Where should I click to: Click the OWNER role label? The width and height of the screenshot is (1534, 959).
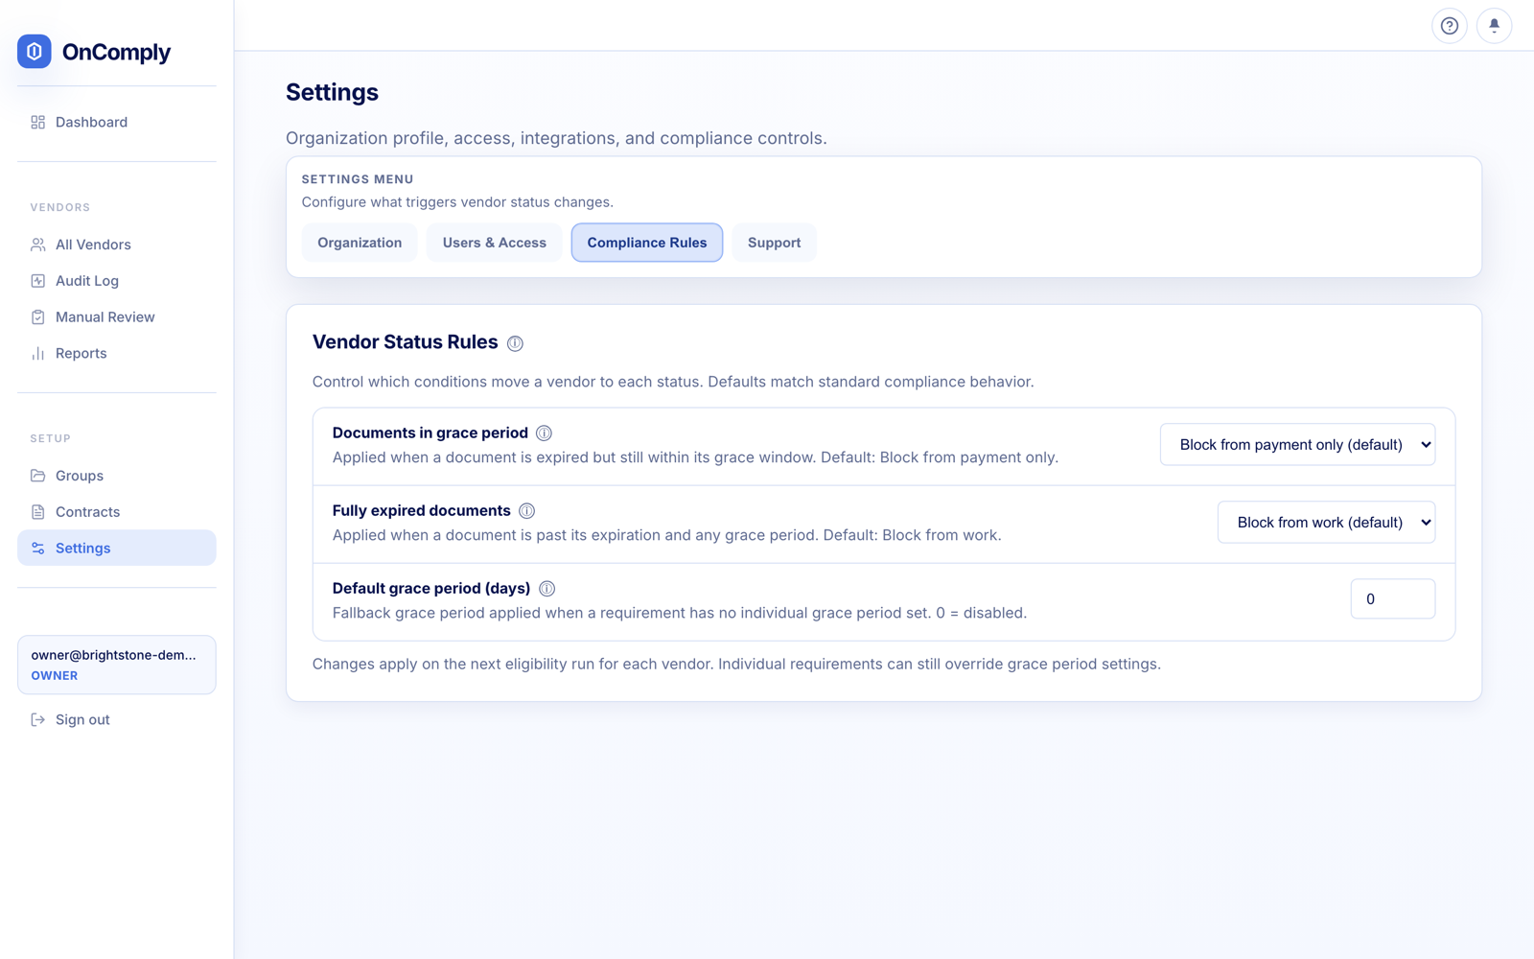point(55,676)
